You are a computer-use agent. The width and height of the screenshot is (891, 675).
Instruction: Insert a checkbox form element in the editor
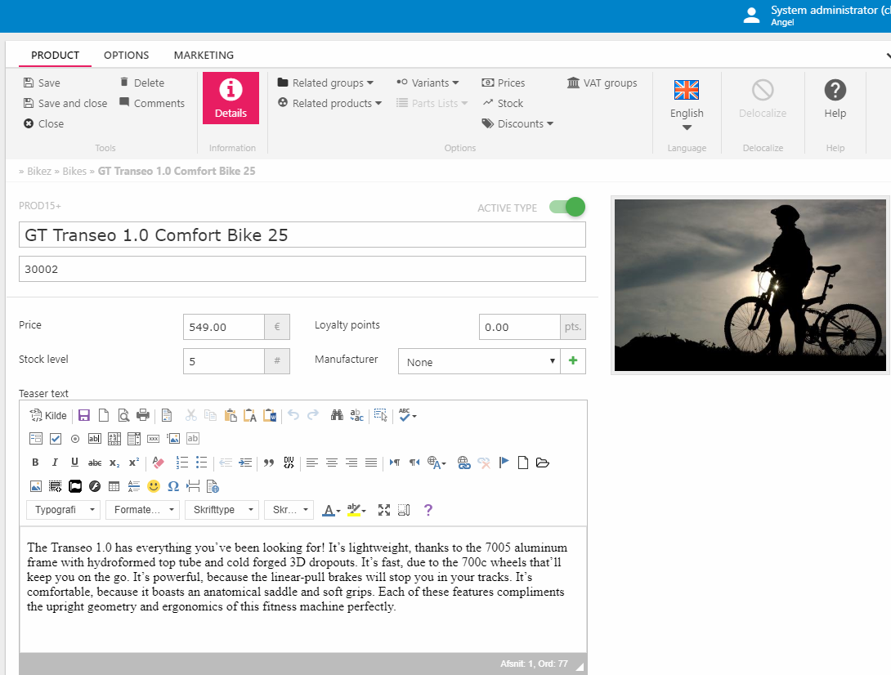(56, 439)
